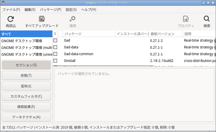Click the カスタムフィルタ(C) button
Viewport: 216px width, 132px height.
click(x=26, y=96)
